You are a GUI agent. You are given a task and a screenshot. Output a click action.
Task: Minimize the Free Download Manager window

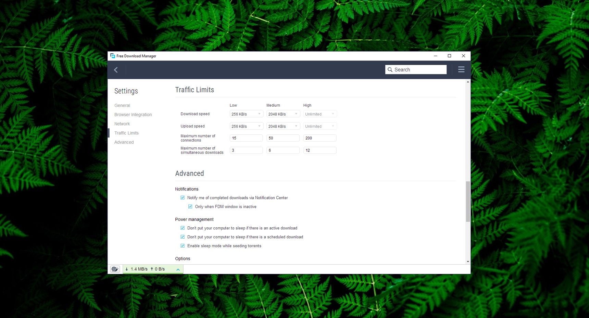(x=436, y=56)
